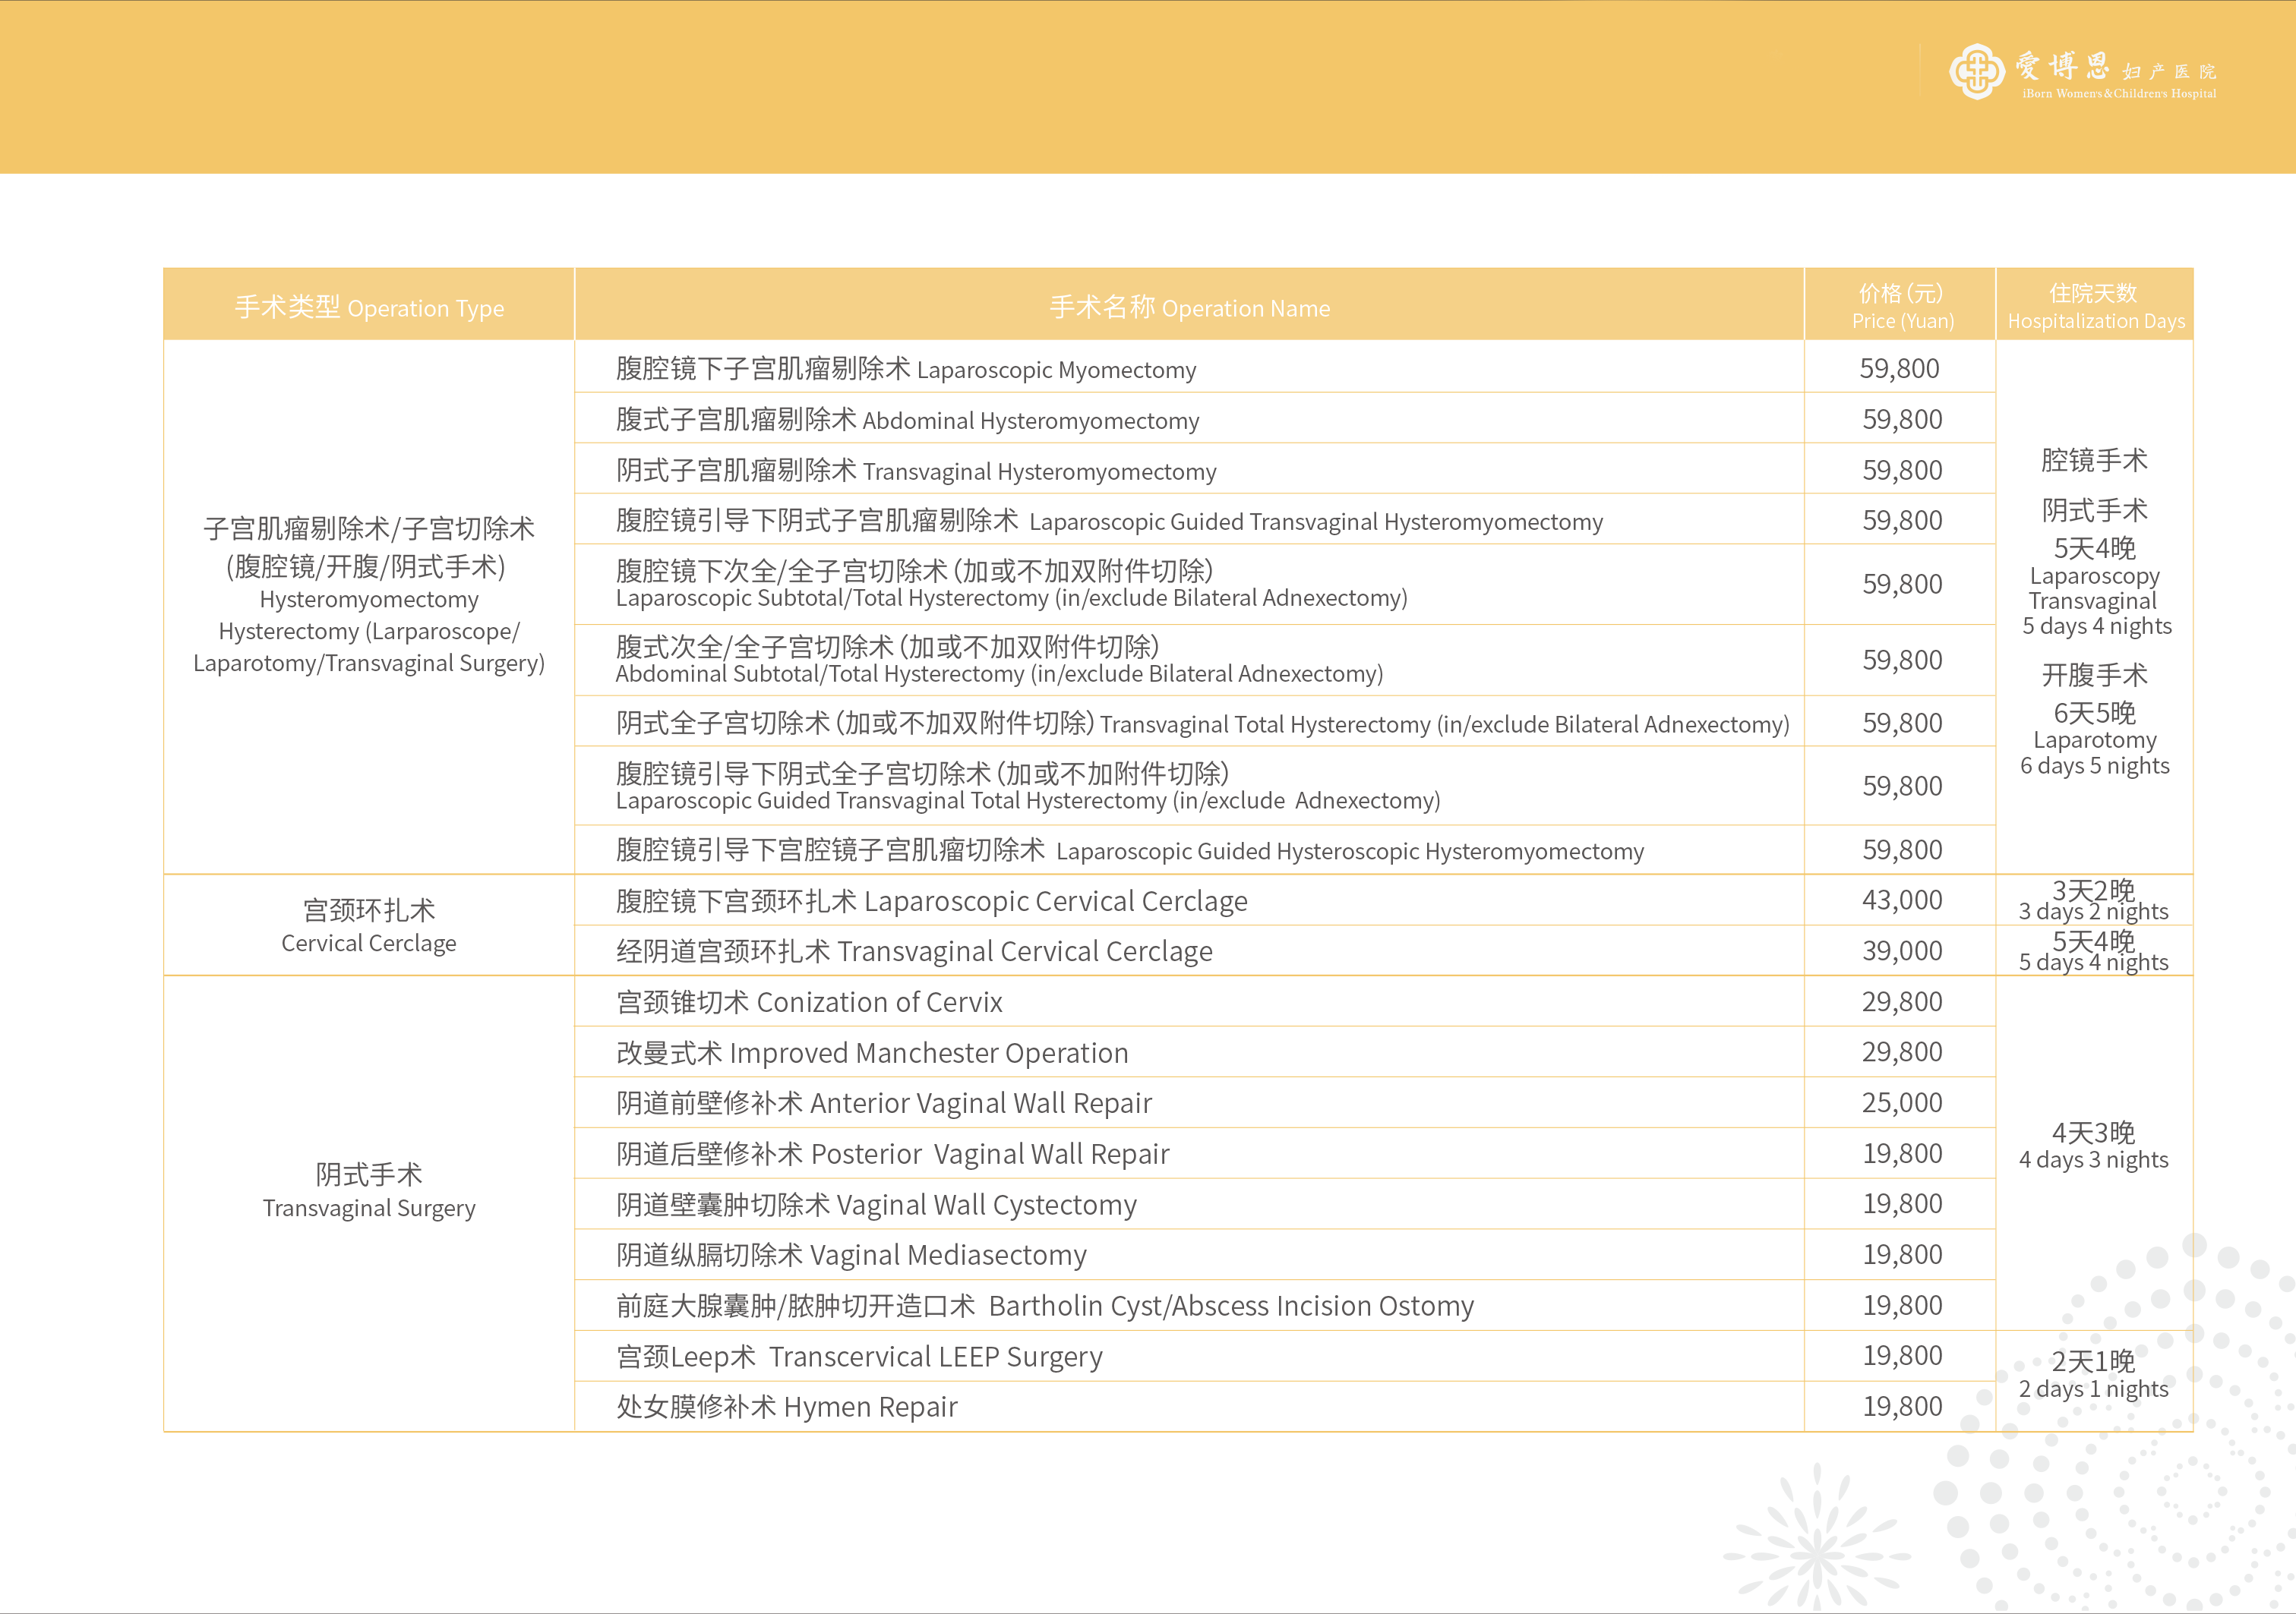Image resolution: width=2296 pixels, height=1614 pixels.
Task: Select 'Laparoscopic Subtotal/Total Hysterectomy' row
Action: pyautogui.click(x=1190, y=585)
